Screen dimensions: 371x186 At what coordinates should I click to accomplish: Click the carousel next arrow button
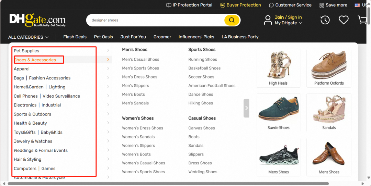(x=246, y=108)
